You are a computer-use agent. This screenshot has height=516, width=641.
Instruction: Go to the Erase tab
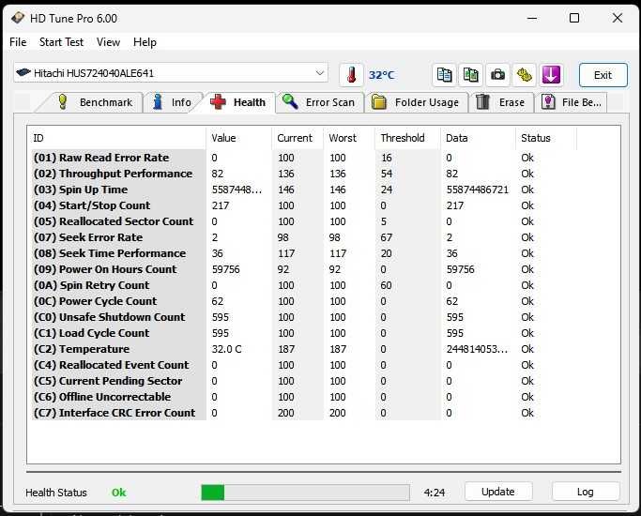pos(501,102)
